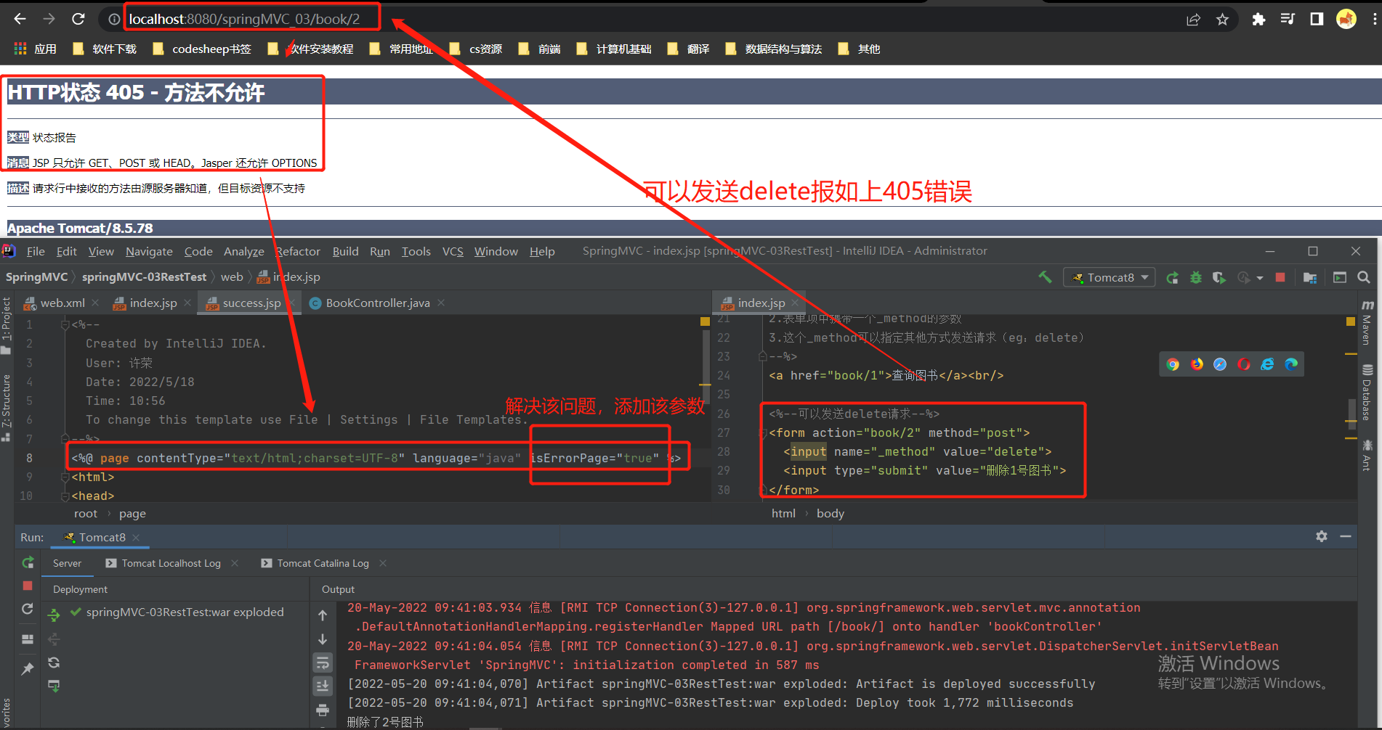This screenshot has height=730, width=1382.
Task: Collapse the comment block at line 1
Action: (x=65, y=325)
